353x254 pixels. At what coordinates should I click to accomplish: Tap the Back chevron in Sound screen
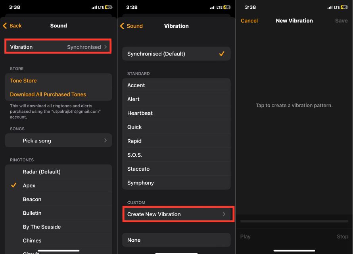coord(5,26)
